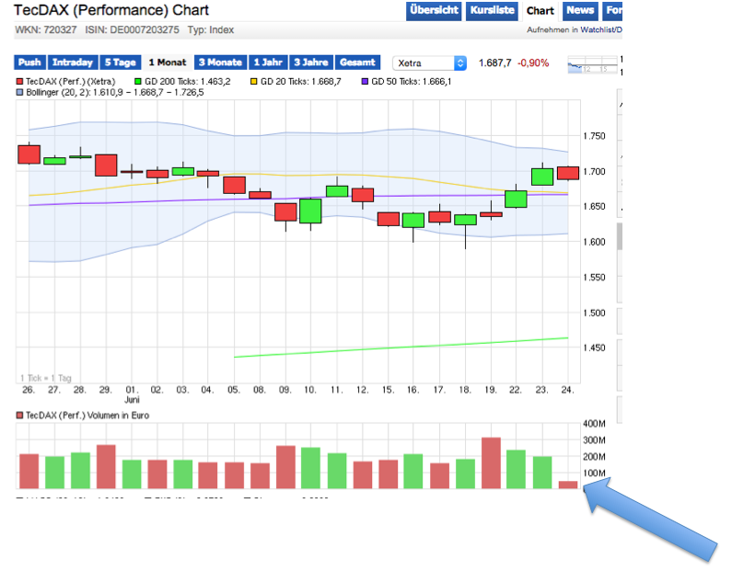Open the Übersicht tab

434,11
